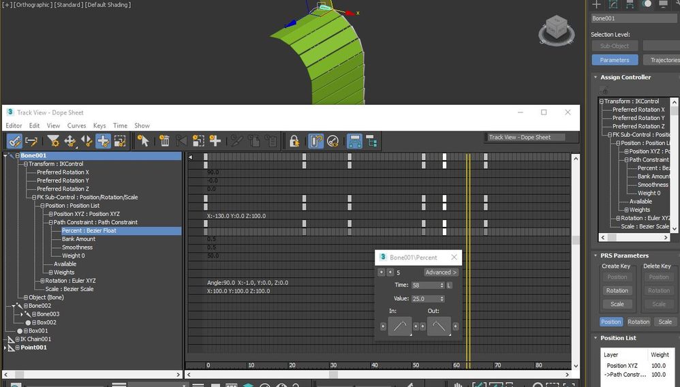Select the Scale Keys tool

pyautogui.click(x=120, y=141)
